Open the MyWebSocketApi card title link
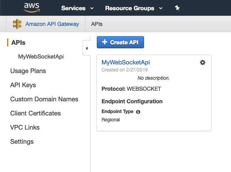The width and height of the screenshot is (231, 172). click(x=126, y=62)
